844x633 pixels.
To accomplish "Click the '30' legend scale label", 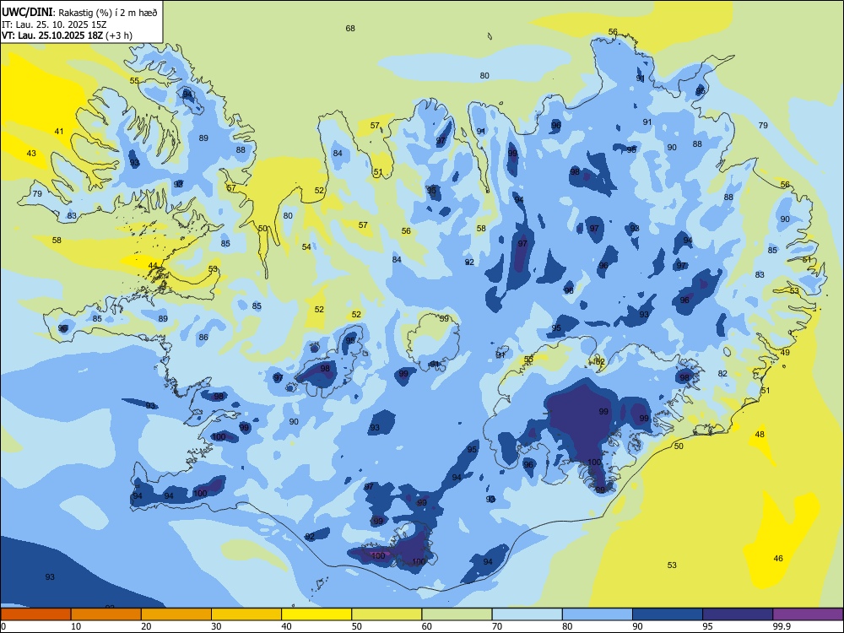I will [x=217, y=626].
